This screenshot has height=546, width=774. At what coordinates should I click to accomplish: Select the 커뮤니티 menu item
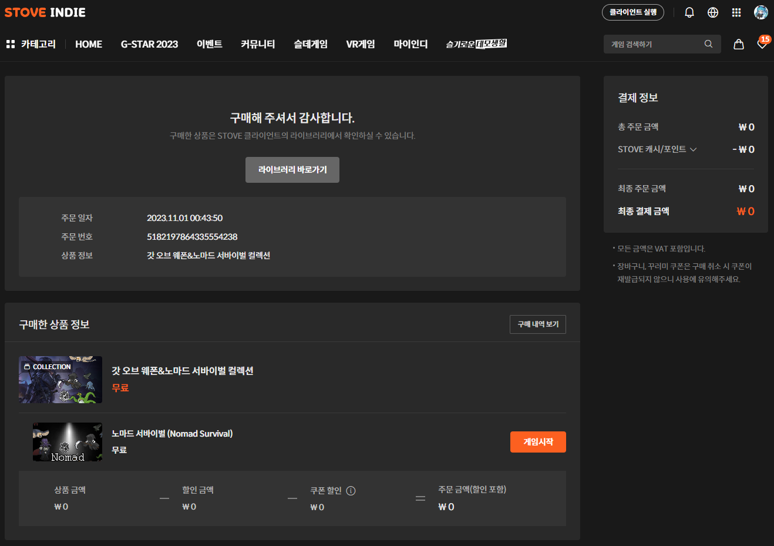(x=258, y=44)
